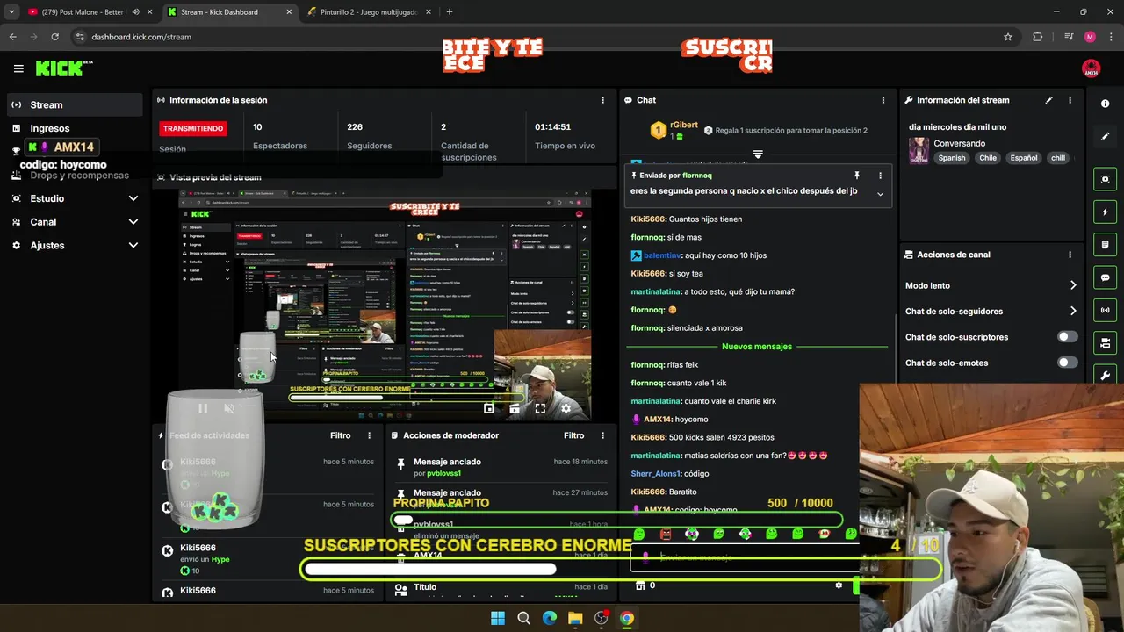This screenshot has height=632, width=1124.
Task: Click the chat message input field
Action: pyautogui.click(x=745, y=557)
